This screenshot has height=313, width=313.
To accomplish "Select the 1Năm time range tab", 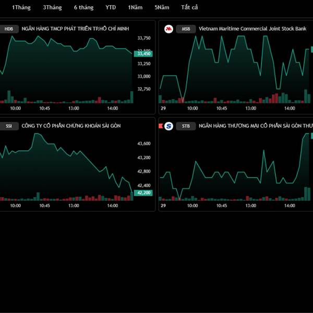I will coord(135,8).
